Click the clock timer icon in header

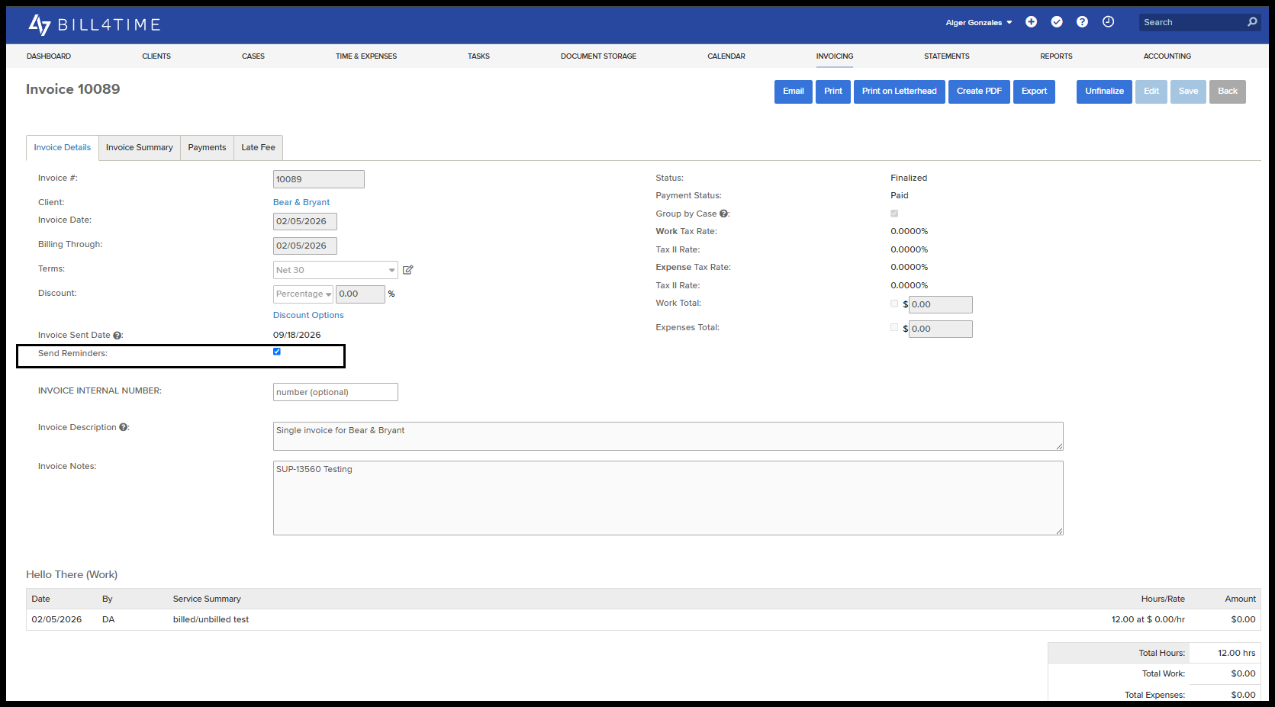click(x=1108, y=22)
